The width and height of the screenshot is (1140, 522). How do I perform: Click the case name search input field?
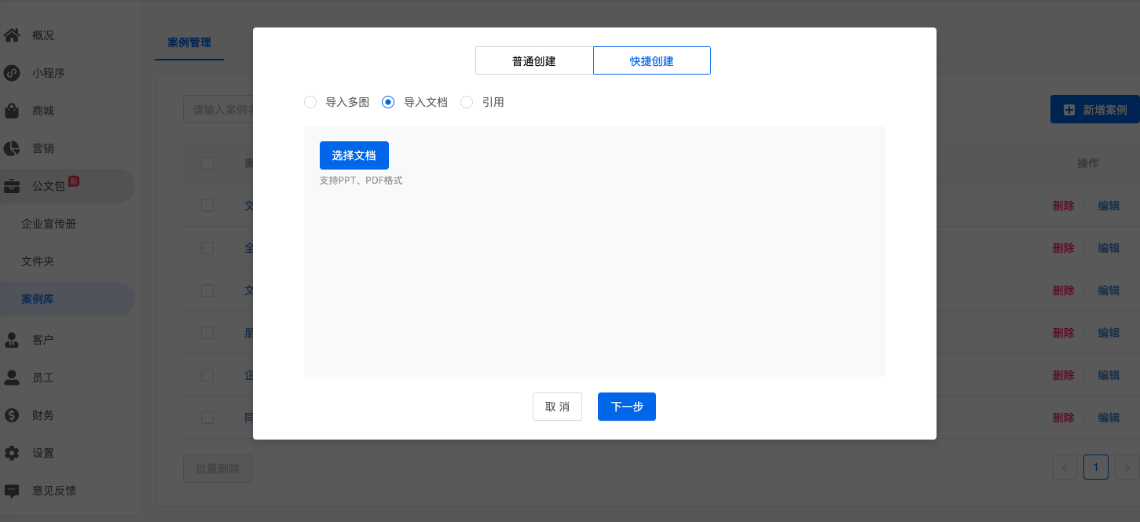[x=218, y=109]
